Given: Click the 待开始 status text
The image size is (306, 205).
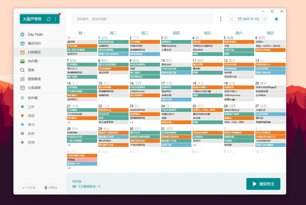Looking at the screenshot, I should click(x=76, y=181).
